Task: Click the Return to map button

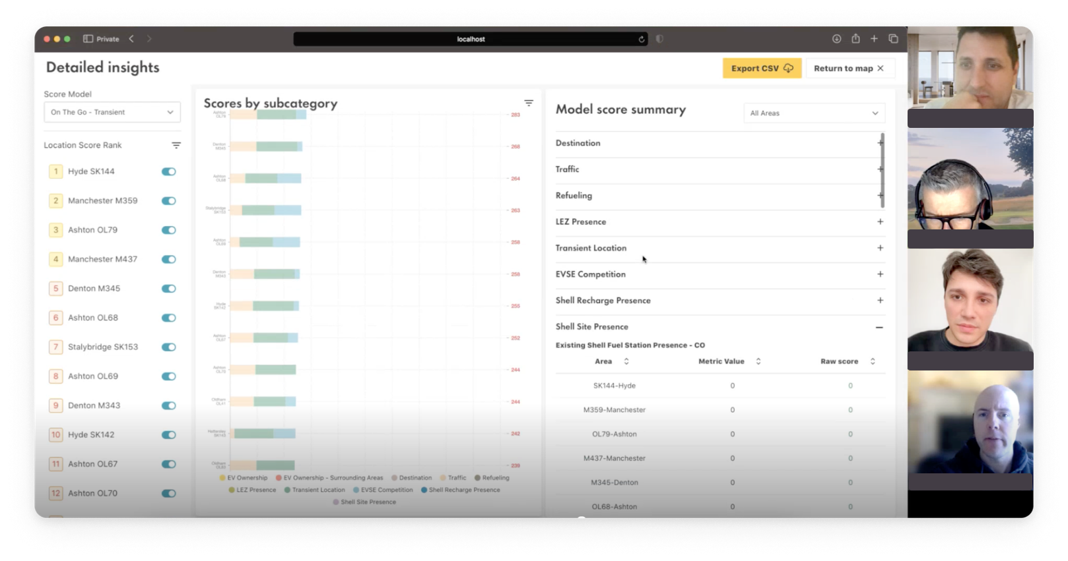Action: (x=848, y=69)
